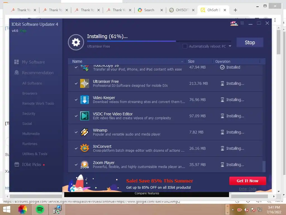Select the Utilities & Tools category
The height and width of the screenshot is (215, 286).
35,154
